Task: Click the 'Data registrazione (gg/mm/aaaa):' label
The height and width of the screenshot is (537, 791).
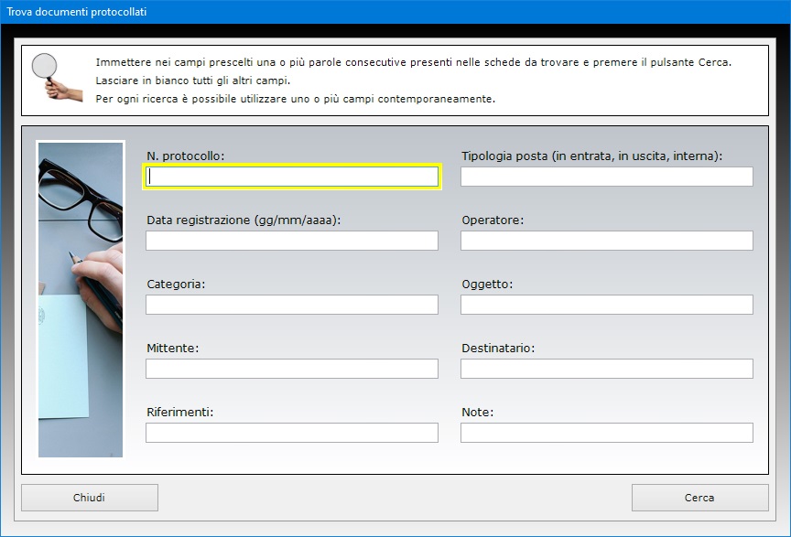Action: point(244,220)
